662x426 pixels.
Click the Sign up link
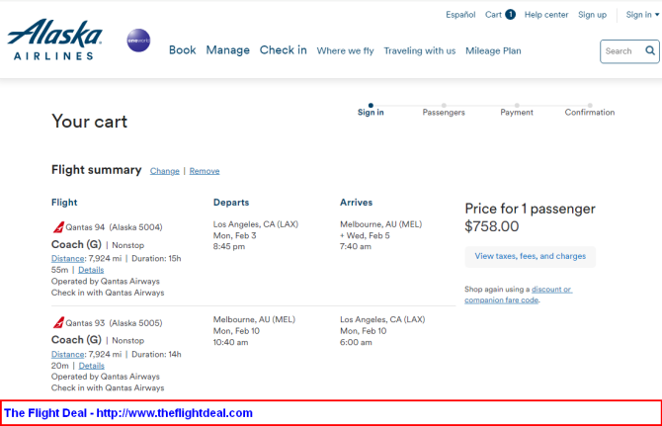coord(592,15)
